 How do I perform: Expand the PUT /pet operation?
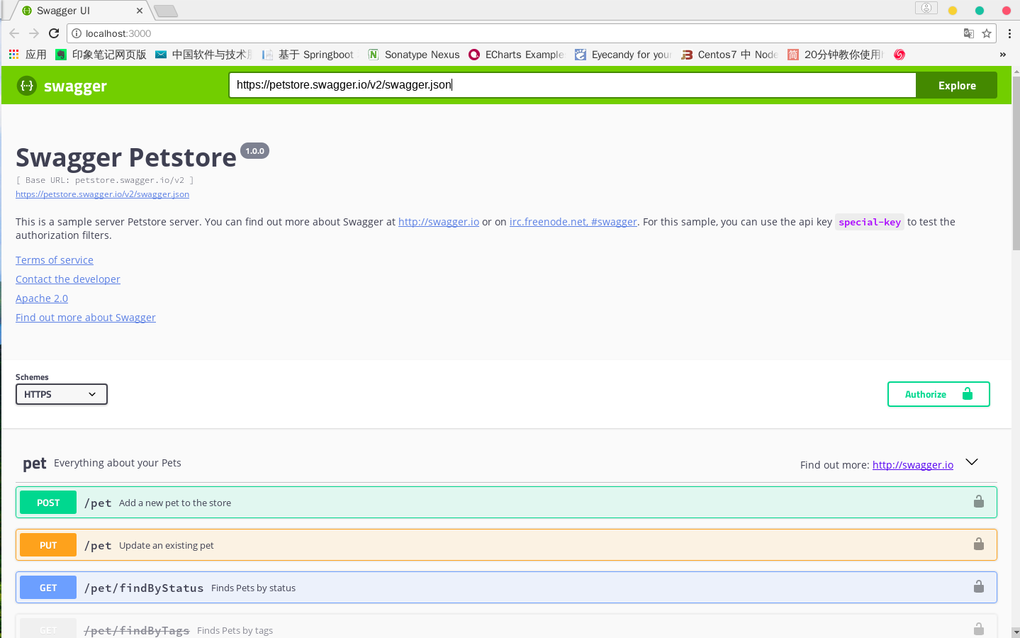coord(506,544)
